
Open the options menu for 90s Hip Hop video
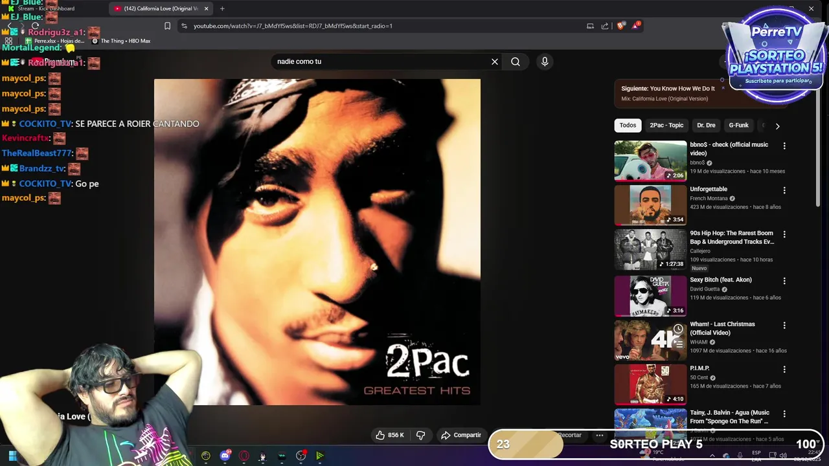(x=784, y=234)
